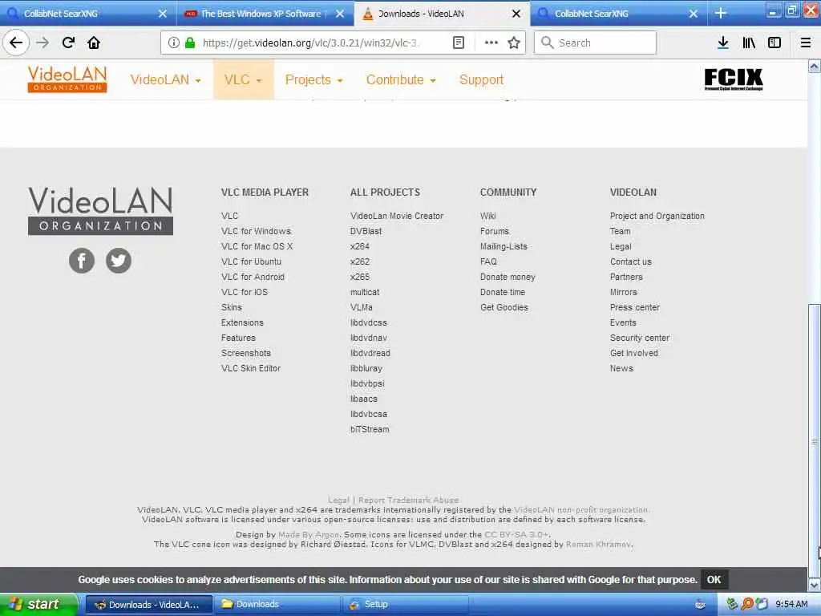The image size is (821, 616).
Task: Open the Forums community link
Action: click(494, 231)
